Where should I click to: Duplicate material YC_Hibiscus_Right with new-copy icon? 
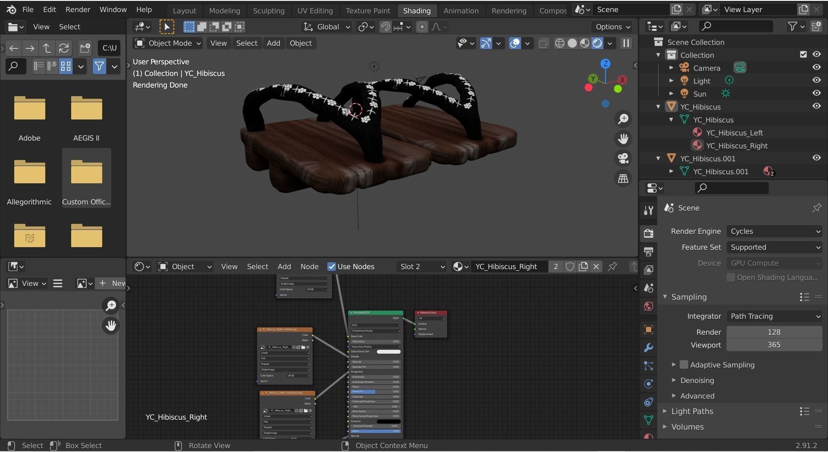(583, 267)
